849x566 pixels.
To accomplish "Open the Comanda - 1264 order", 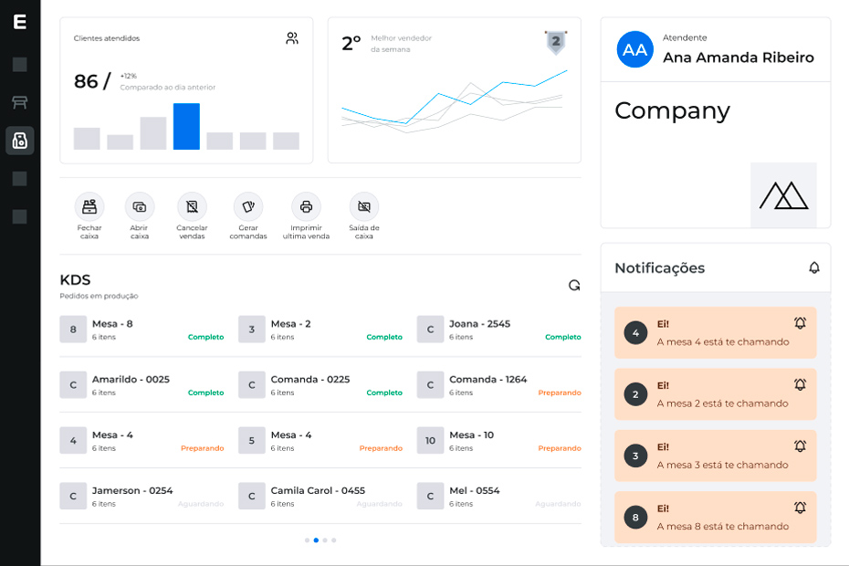I will click(x=499, y=385).
